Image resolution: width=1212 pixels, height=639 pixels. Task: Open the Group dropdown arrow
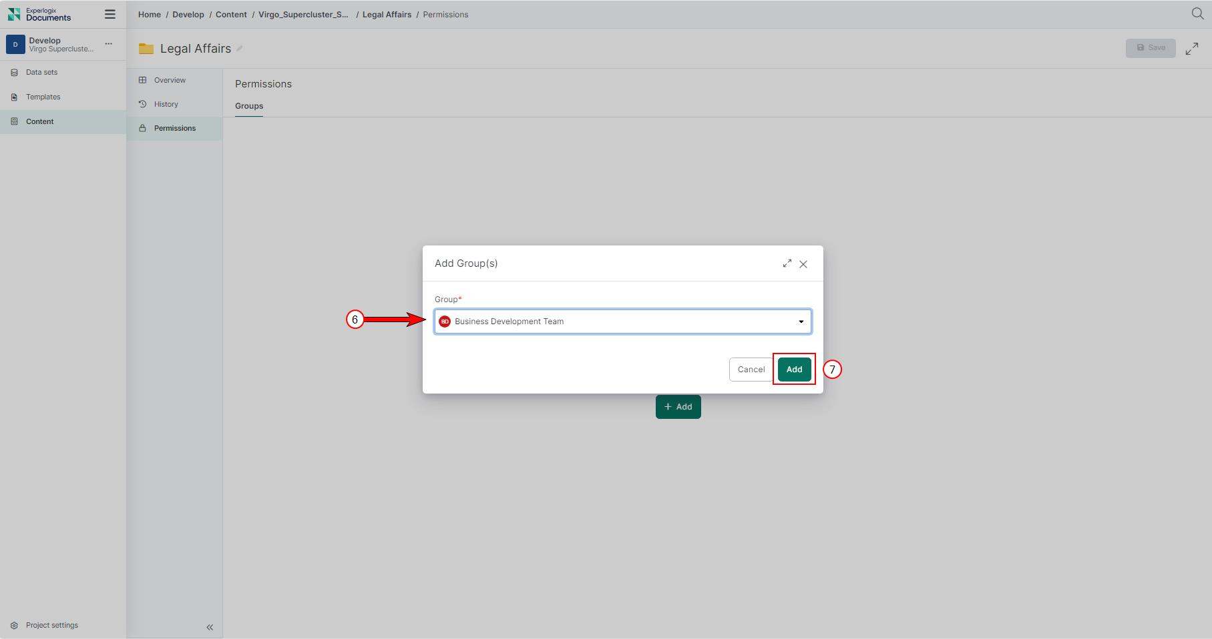801,322
